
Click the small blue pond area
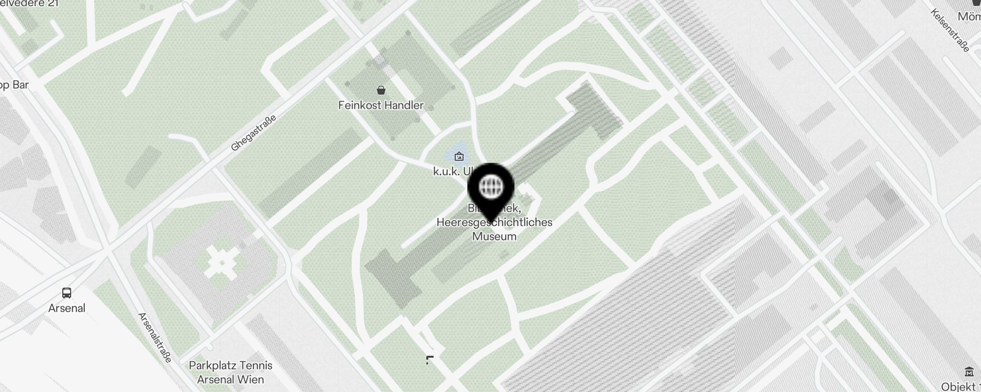[x=457, y=154]
